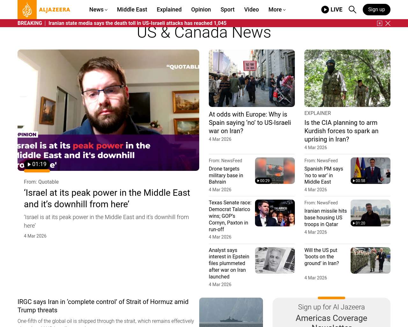The image size is (408, 327).
Task: Play the 01:20 Qatar missile video
Action: point(359,223)
